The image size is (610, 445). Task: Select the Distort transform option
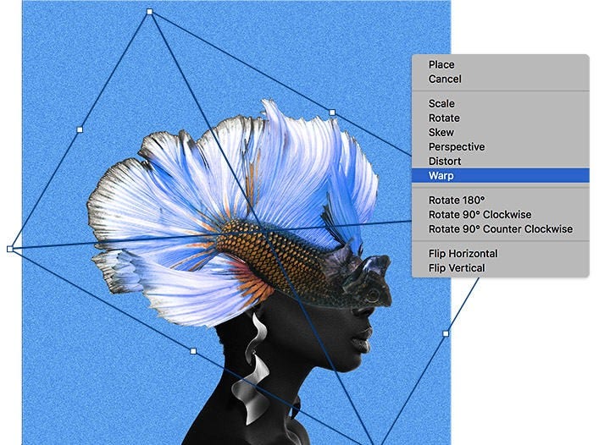(501, 161)
